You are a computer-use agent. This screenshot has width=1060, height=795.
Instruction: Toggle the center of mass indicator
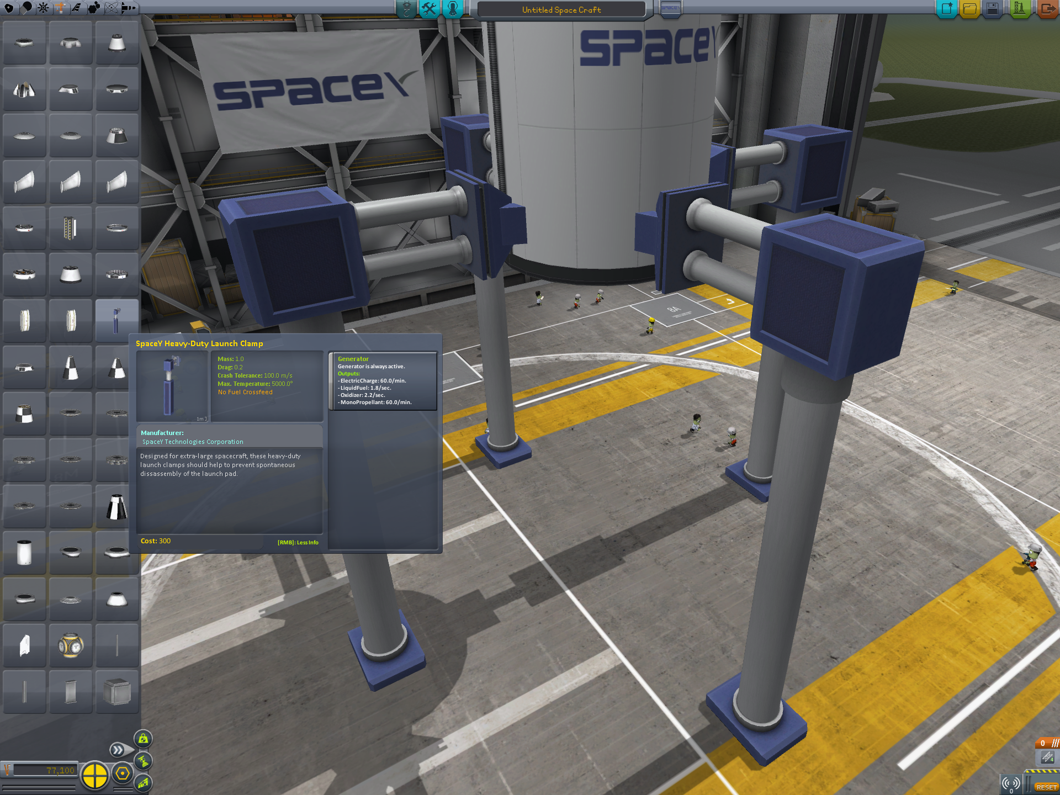[x=143, y=739]
